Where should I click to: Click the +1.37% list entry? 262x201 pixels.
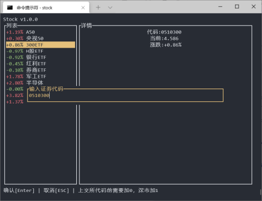pyautogui.click(x=15, y=102)
